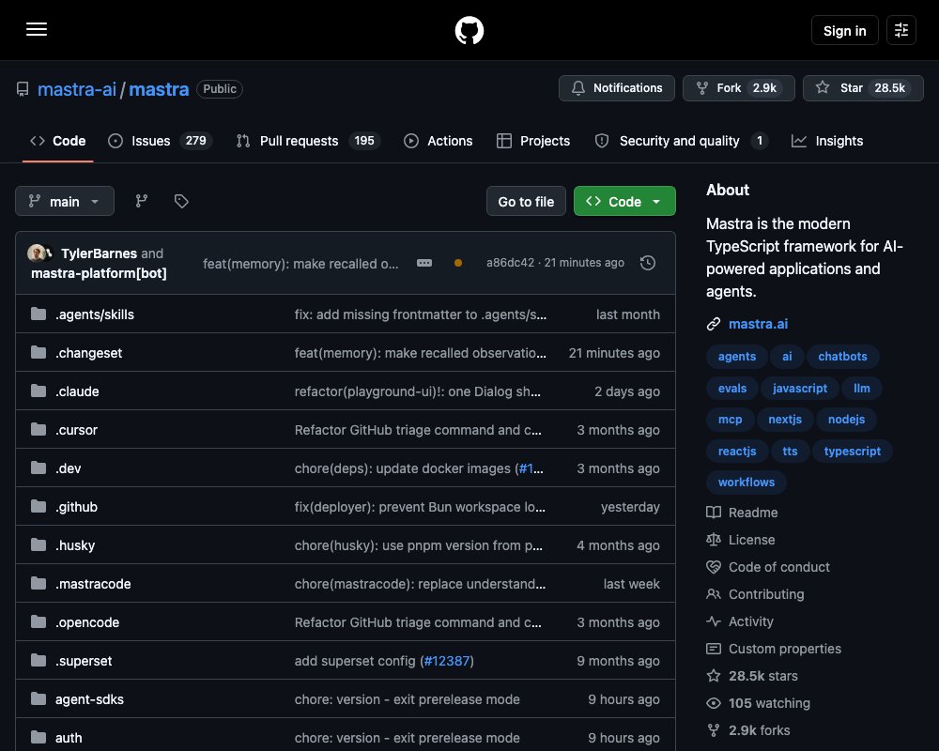Select the javascript topic tag
The width and height of the screenshot is (939, 751).
pyautogui.click(x=799, y=388)
